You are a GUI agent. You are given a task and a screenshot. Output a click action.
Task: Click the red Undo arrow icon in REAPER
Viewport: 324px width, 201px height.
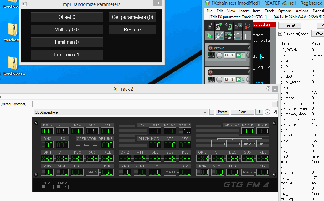pos(247,26)
